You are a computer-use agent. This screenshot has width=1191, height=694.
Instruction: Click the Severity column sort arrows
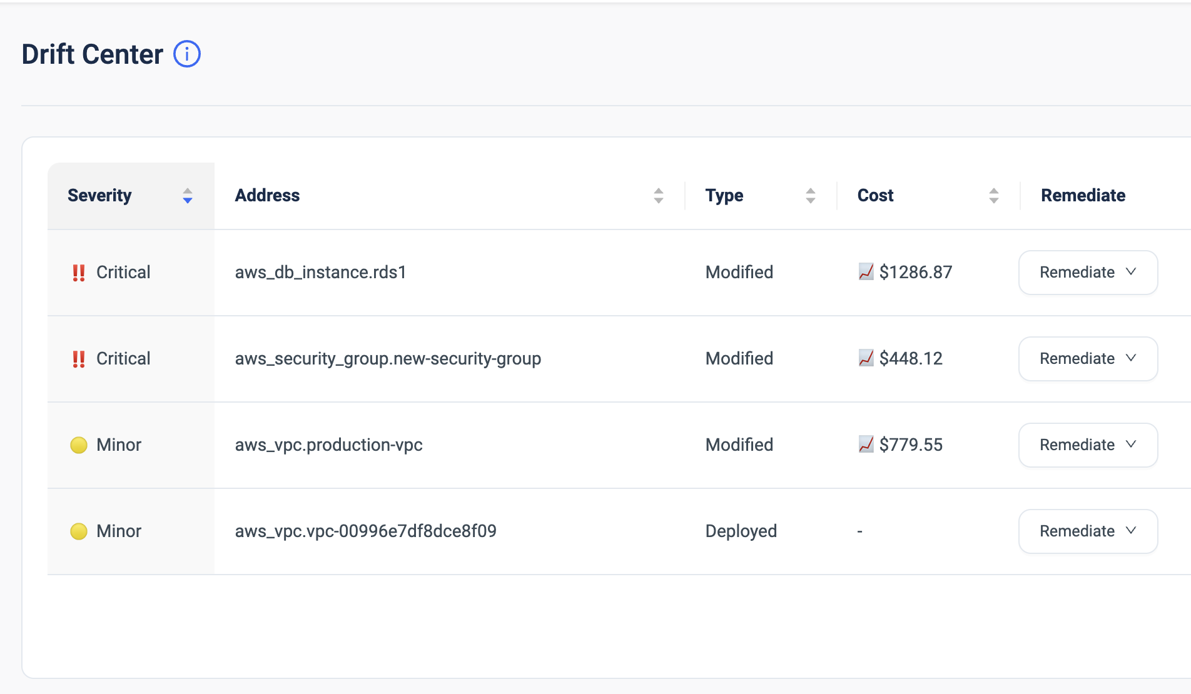point(187,196)
